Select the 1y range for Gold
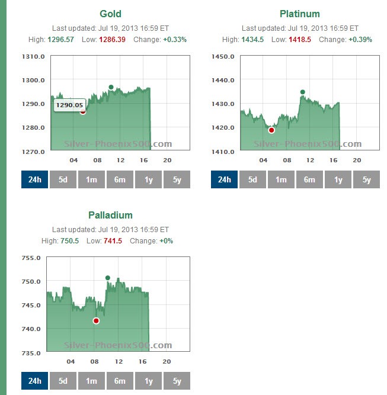 [148, 179]
